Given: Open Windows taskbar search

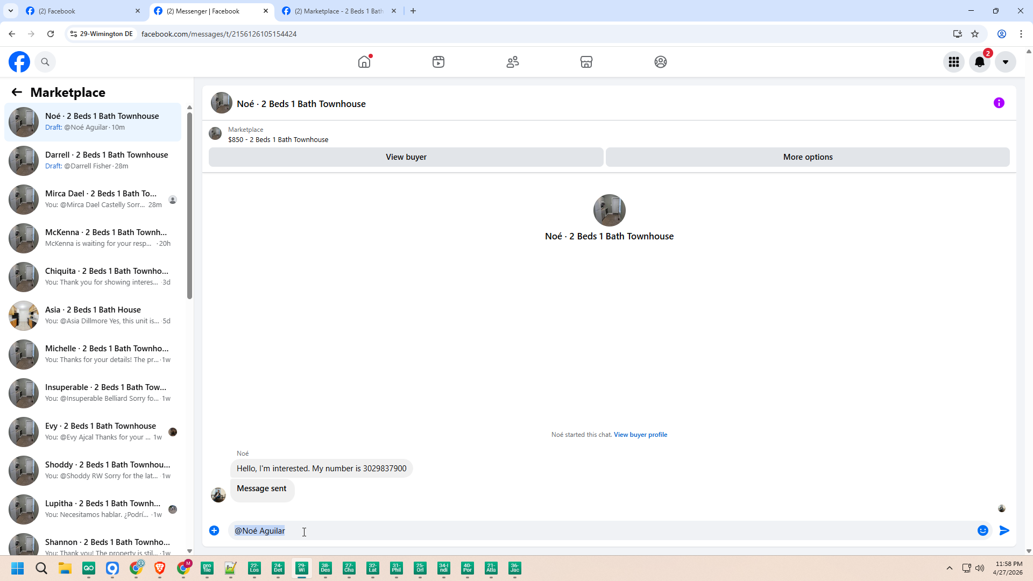Looking at the screenshot, I should pyautogui.click(x=41, y=568).
